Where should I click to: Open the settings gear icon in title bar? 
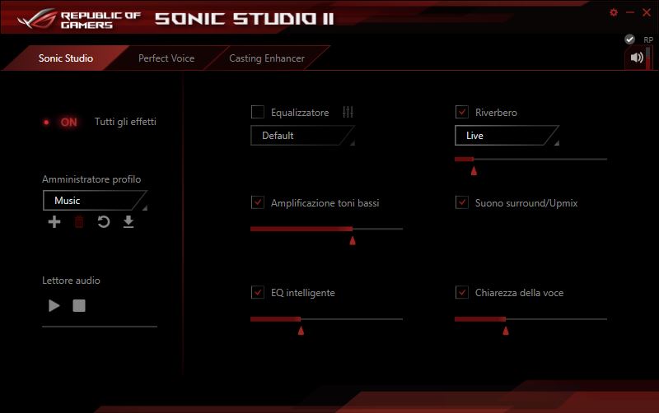[x=613, y=12]
